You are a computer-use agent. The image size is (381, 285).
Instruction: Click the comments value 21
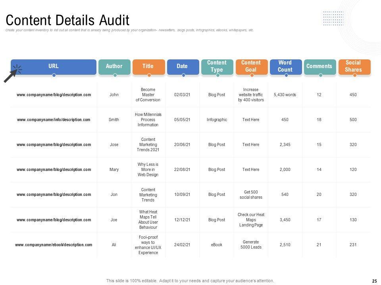click(319, 245)
